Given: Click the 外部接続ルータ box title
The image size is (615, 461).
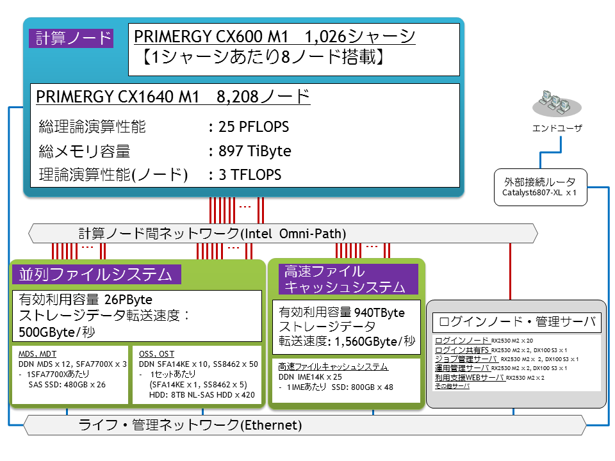Looking at the screenshot, I should 539,182.
